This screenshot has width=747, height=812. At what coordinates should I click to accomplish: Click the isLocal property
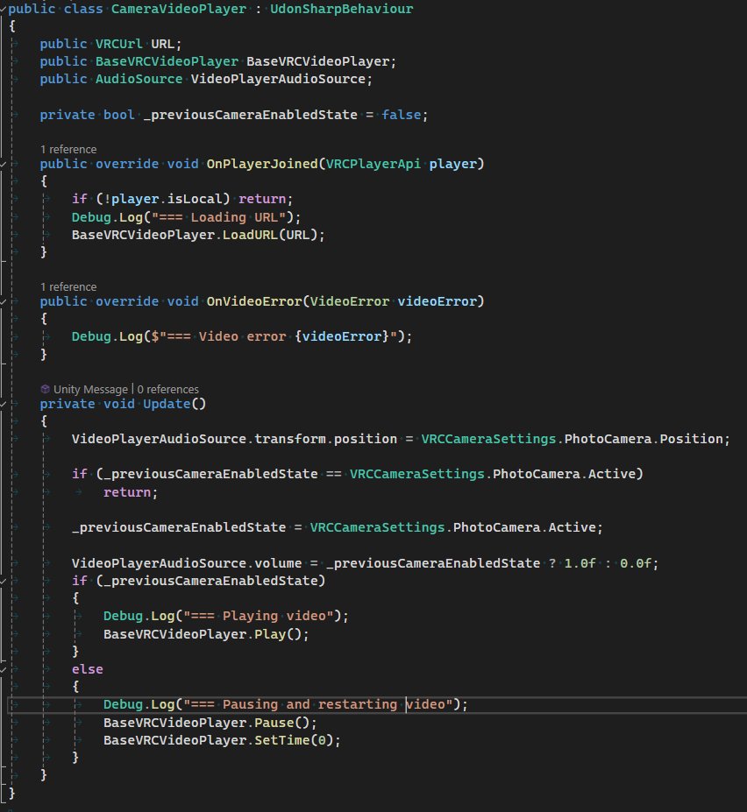(195, 200)
